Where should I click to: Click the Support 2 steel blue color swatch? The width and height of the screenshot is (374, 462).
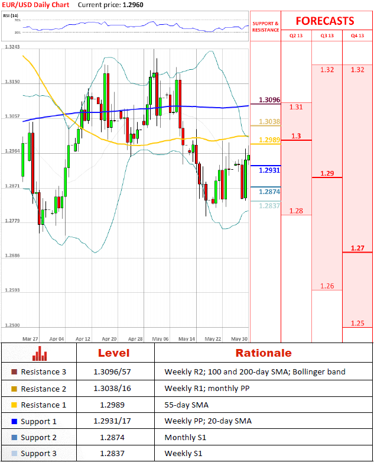pyautogui.click(x=14, y=437)
